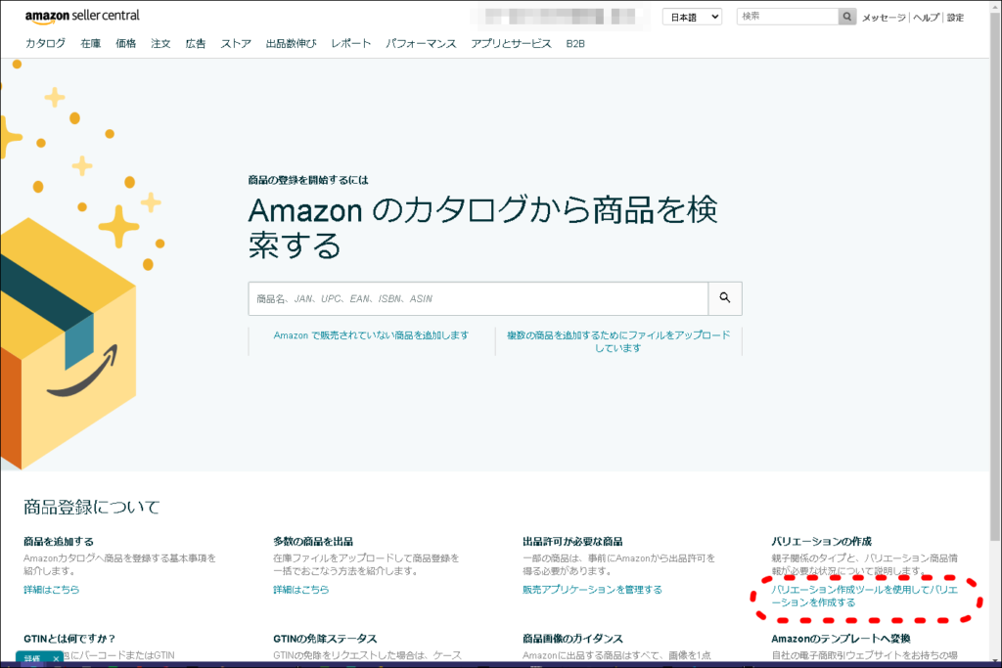The width and height of the screenshot is (1002, 668).
Task: Click 販売アプリケーションを管理する link
Action: pyautogui.click(x=592, y=590)
